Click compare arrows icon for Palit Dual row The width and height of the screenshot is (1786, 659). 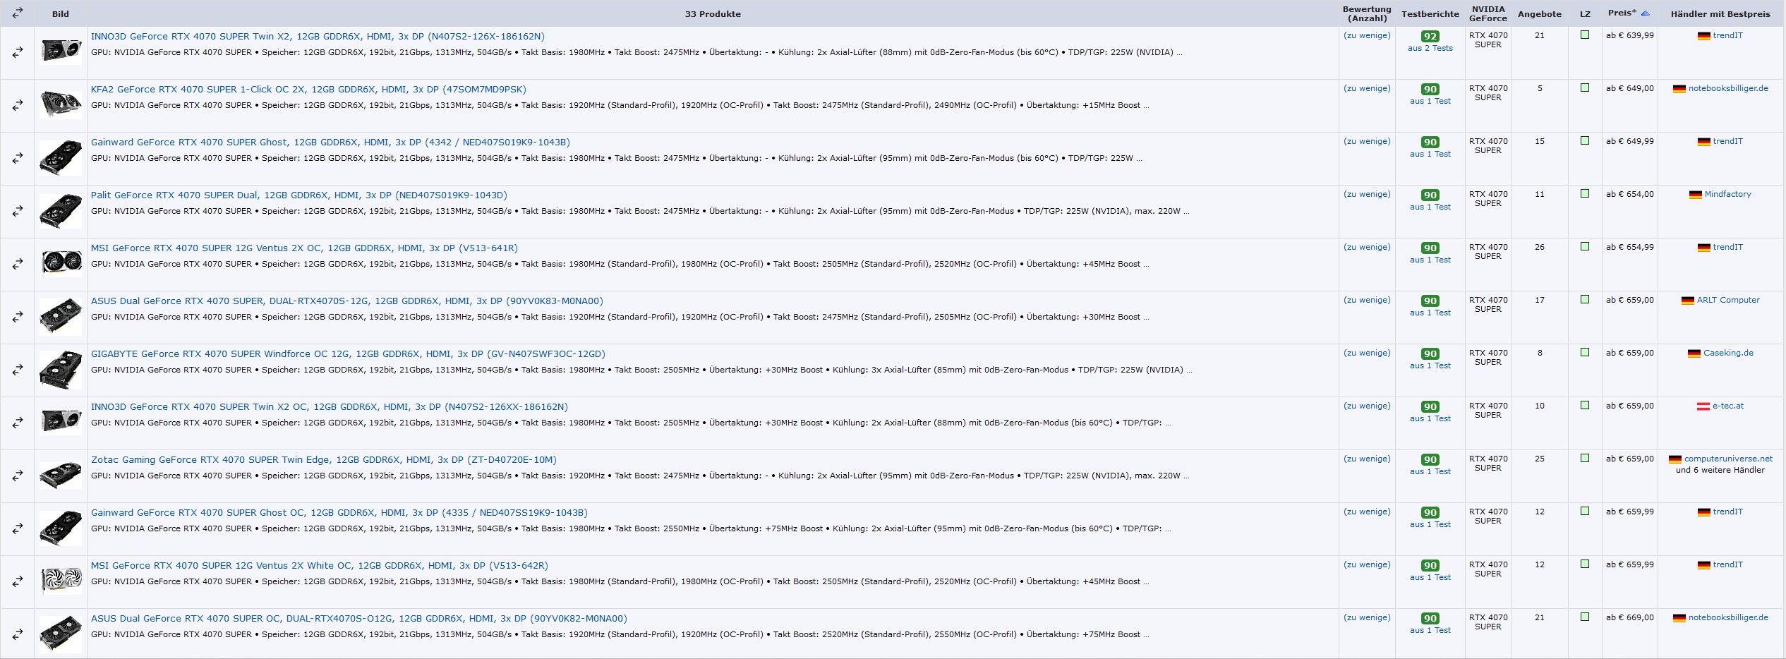pyautogui.click(x=18, y=211)
